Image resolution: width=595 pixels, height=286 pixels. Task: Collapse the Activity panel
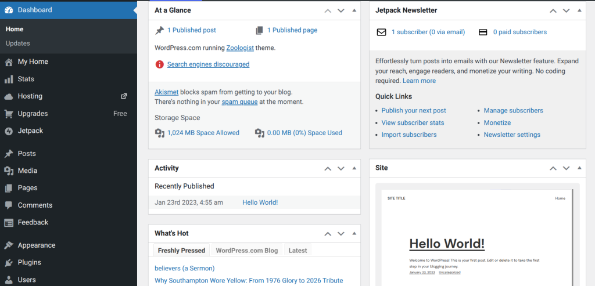354,168
